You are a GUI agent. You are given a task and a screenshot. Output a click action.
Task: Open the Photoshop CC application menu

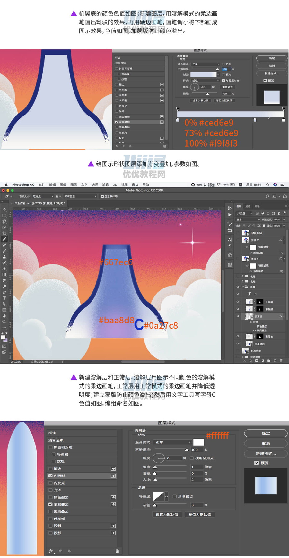23,185
